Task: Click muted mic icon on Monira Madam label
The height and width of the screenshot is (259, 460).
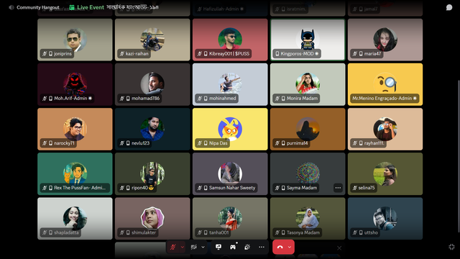Action: [x=277, y=99]
